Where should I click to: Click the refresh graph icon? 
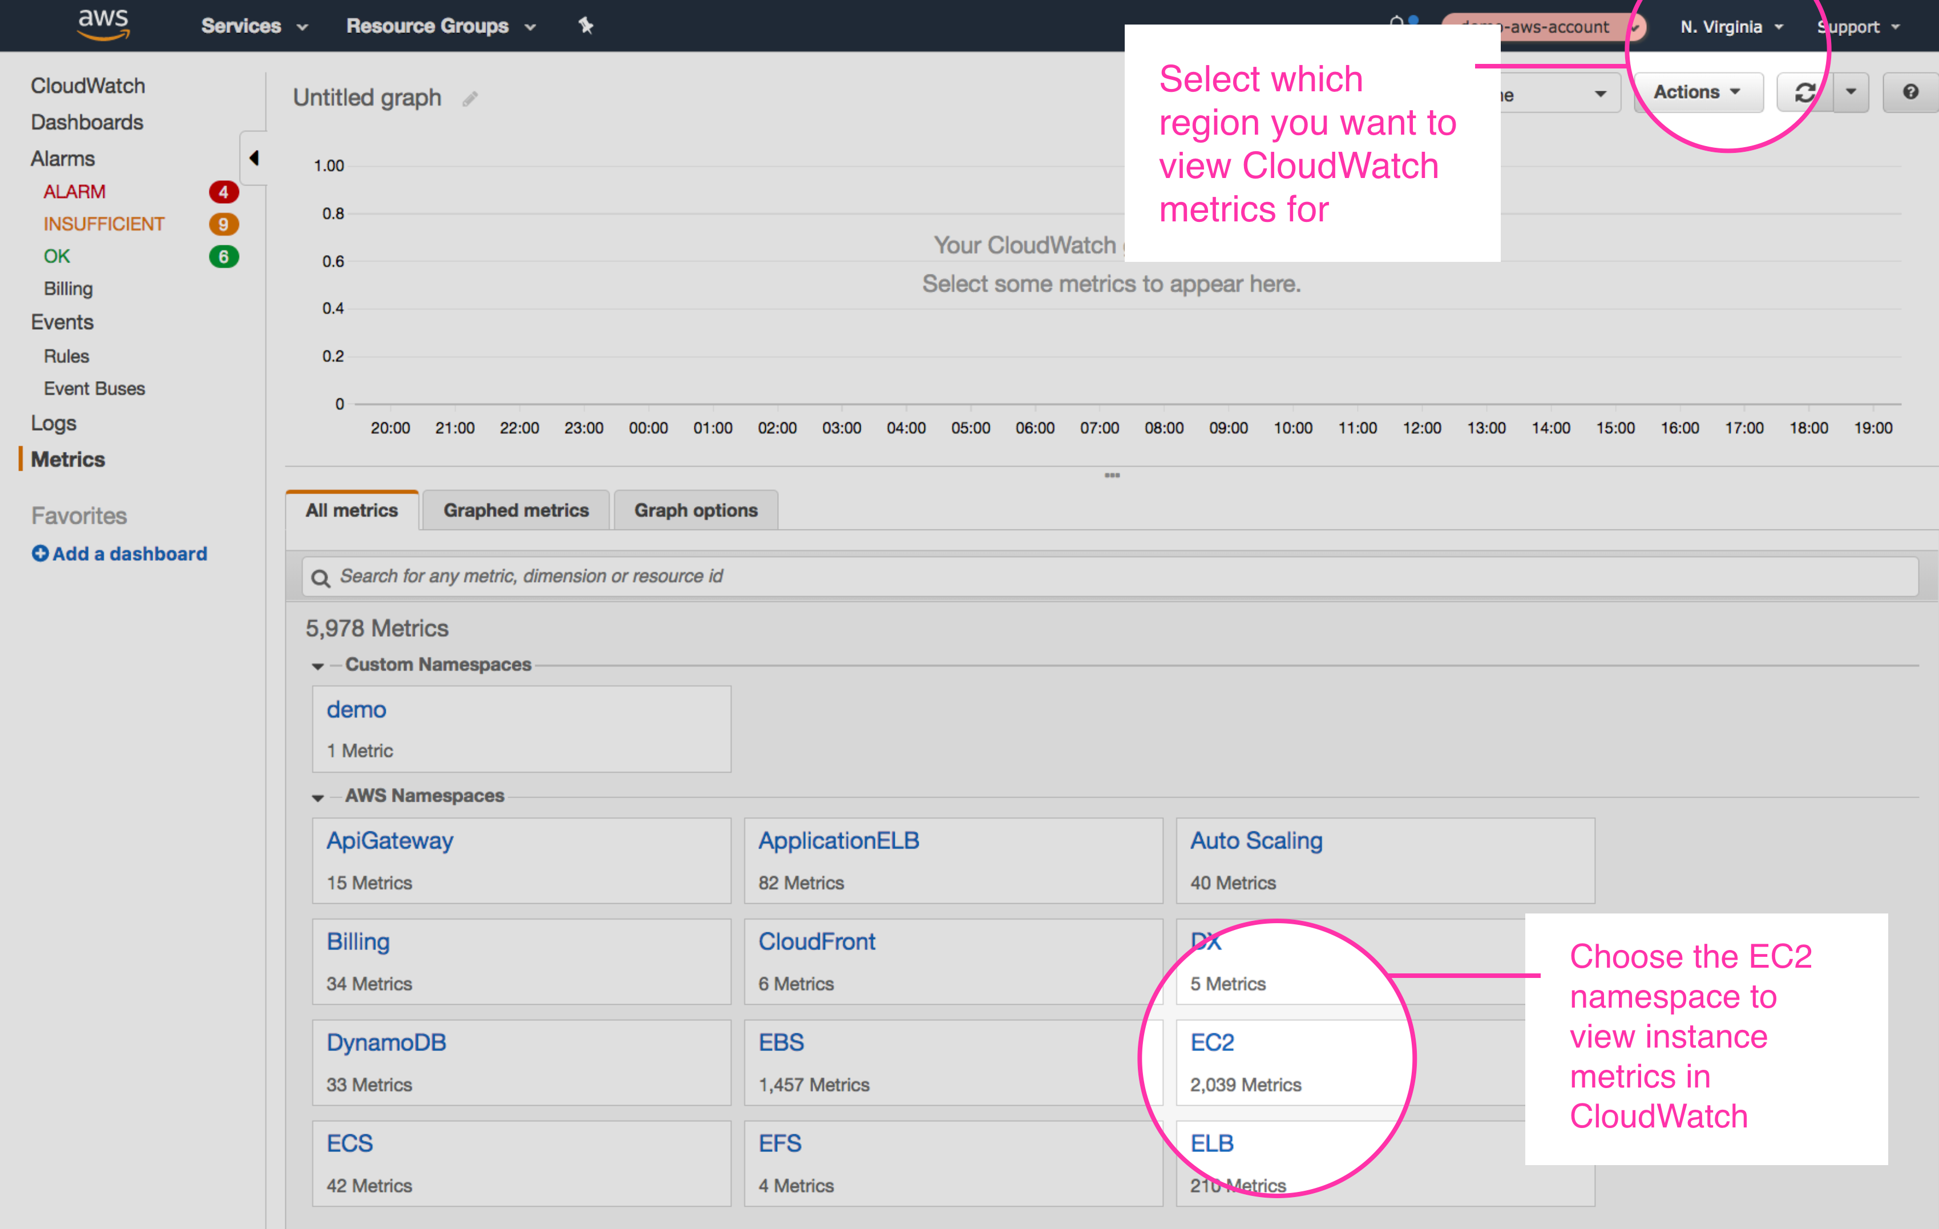pos(1805,92)
